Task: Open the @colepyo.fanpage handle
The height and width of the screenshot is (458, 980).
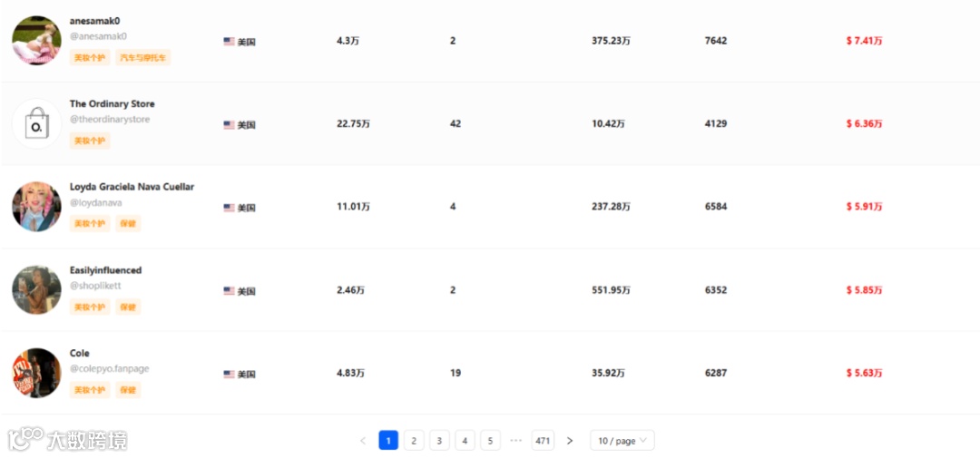Action: point(110,368)
